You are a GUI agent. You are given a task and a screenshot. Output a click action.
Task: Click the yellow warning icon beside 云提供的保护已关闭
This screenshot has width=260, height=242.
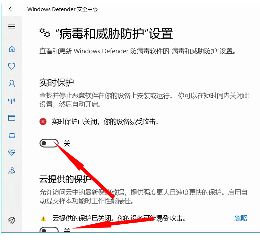pos(43,219)
